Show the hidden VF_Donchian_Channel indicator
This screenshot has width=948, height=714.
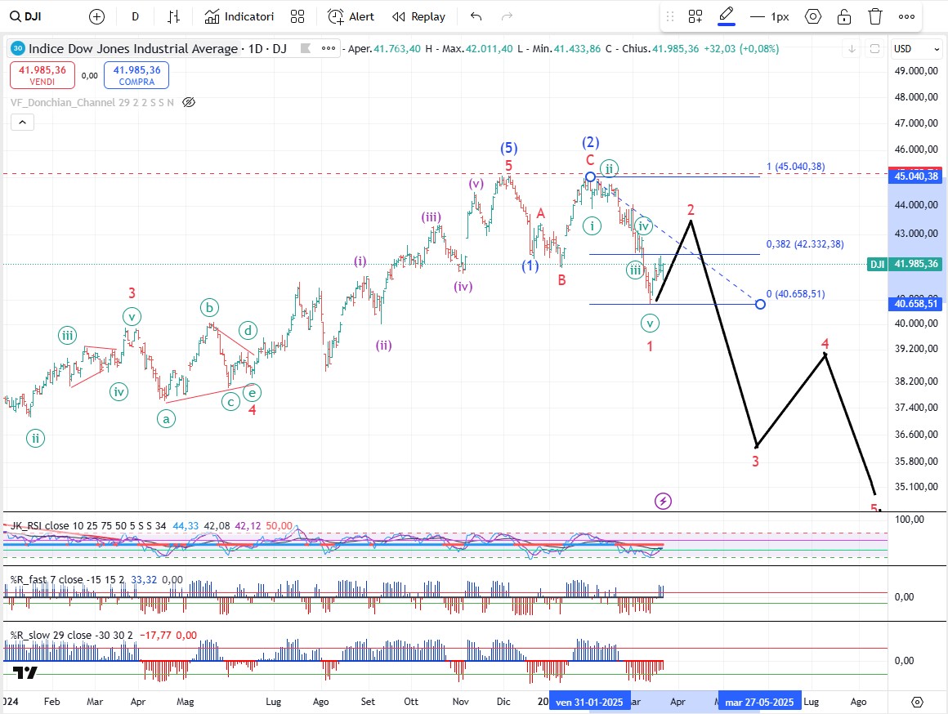[189, 102]
